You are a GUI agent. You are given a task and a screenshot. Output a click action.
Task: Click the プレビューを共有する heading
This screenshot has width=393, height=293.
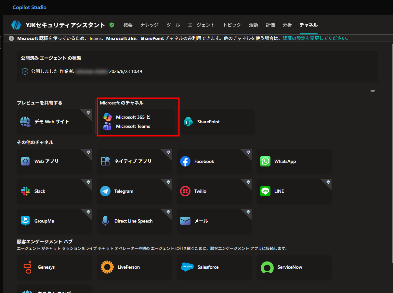click(40, 103)
